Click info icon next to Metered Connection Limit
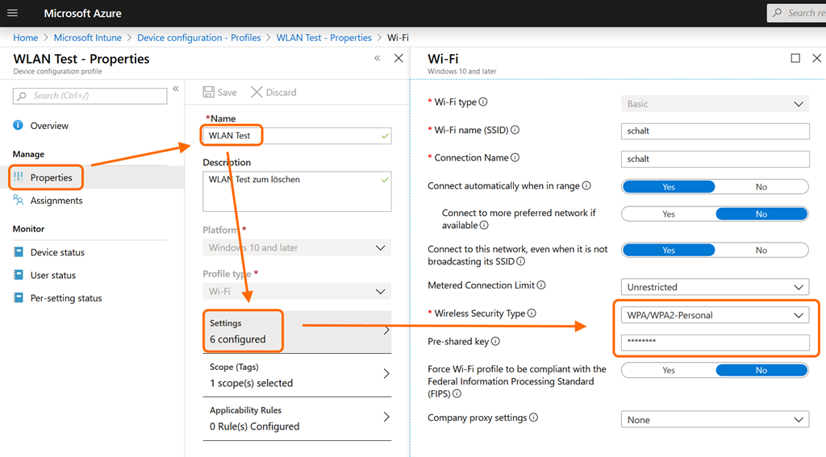Screen dimensions: 826x457 coord(541,285)
